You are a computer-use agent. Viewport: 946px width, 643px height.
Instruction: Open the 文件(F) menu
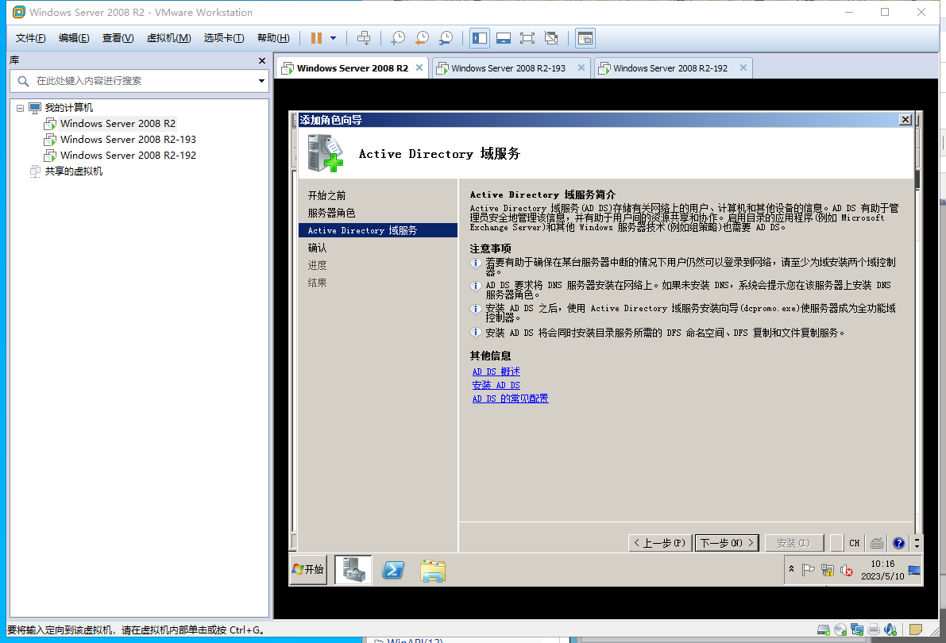pos(31,38)
